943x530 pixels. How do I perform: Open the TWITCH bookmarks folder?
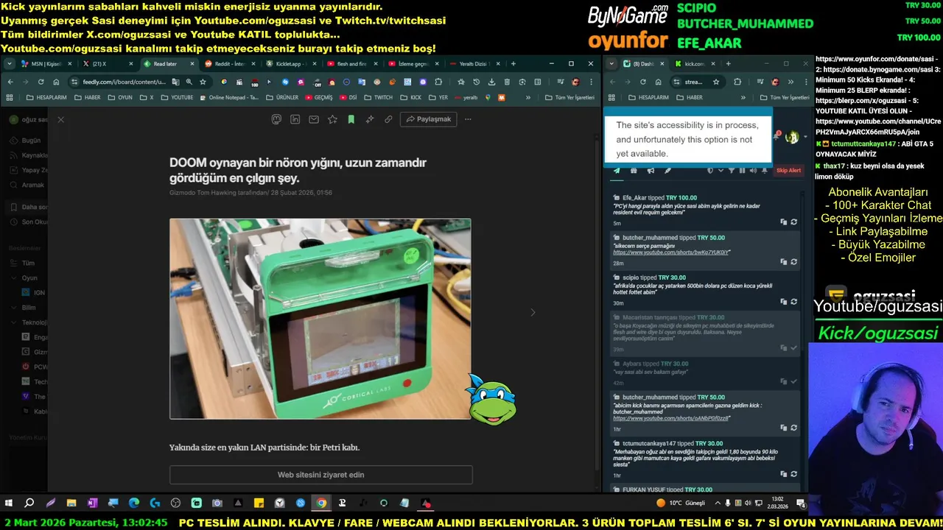point(378,97)
